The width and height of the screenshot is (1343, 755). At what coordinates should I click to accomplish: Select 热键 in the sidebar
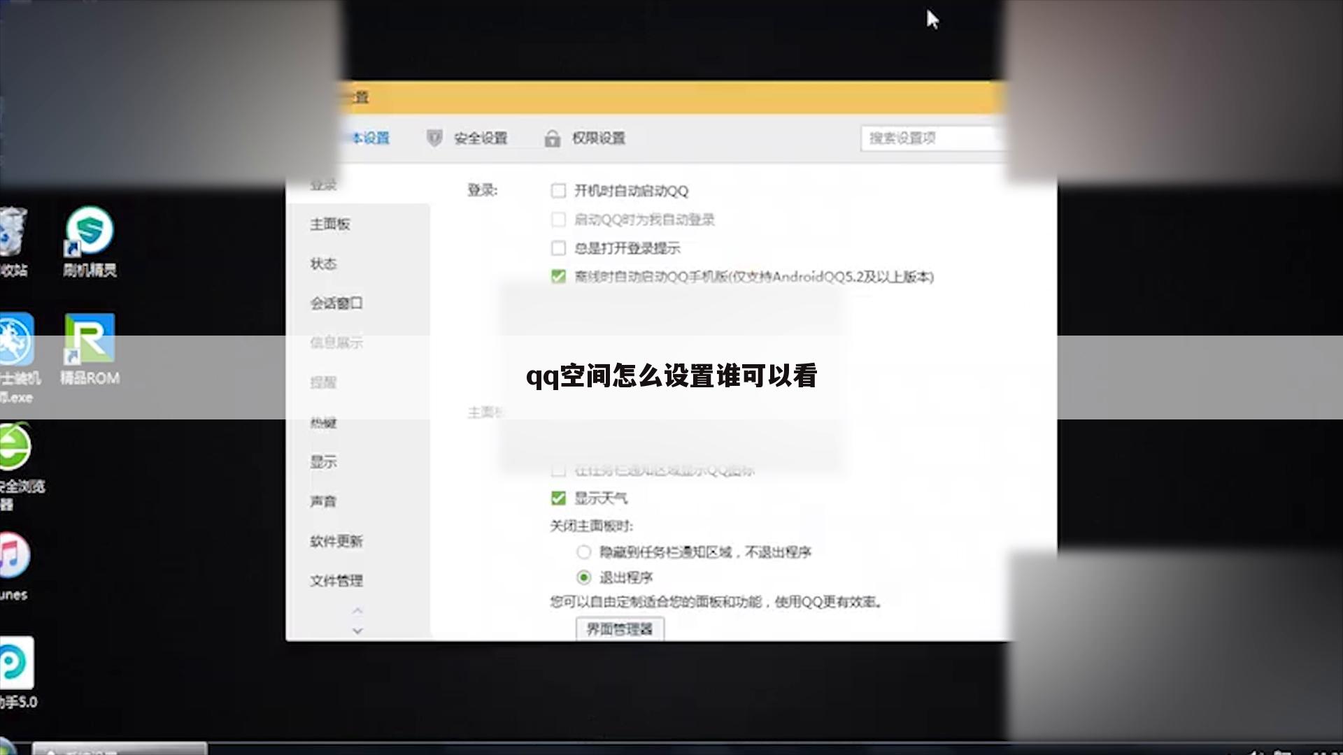(323, 422)
